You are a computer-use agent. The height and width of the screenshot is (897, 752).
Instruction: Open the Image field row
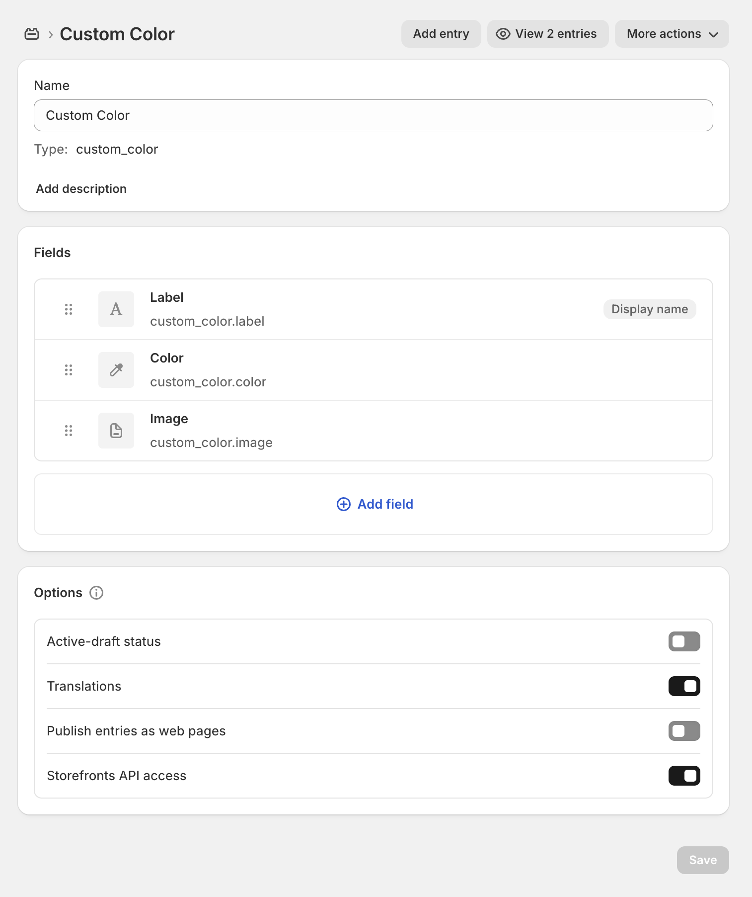(x=373, y=431)
